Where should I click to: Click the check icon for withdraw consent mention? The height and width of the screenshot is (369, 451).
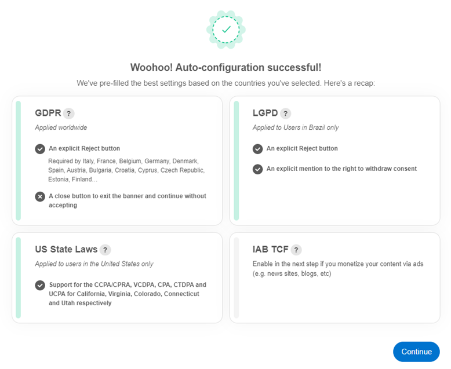[258, 169]
